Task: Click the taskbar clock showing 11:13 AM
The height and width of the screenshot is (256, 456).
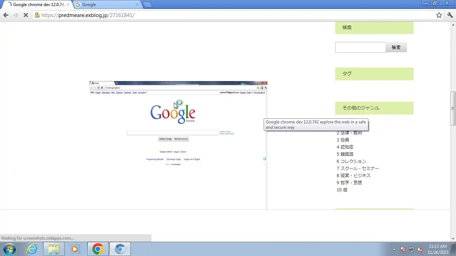Action: pyautogui.click(x=438, y=249)
